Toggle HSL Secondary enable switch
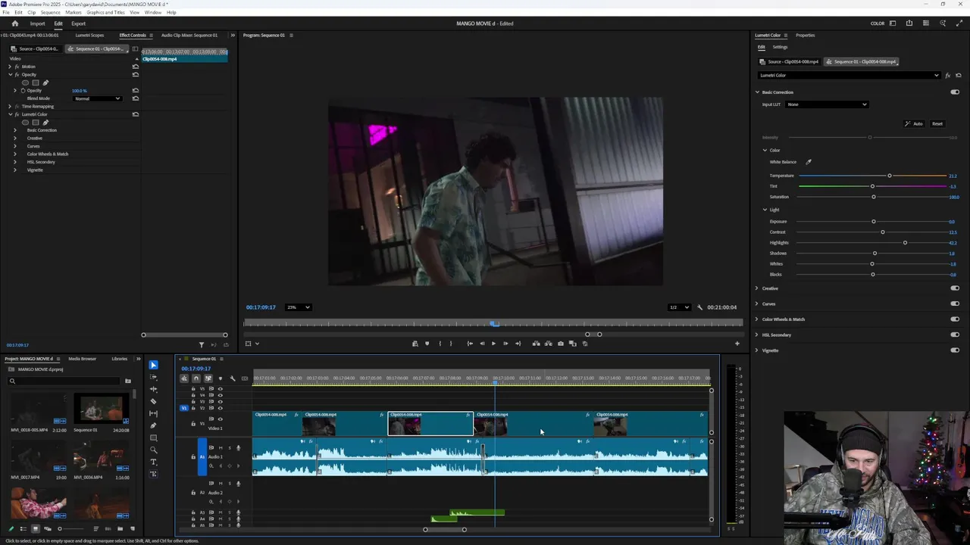Image resolution: width=970 pixels, height=545 pixels. point(955,335)
